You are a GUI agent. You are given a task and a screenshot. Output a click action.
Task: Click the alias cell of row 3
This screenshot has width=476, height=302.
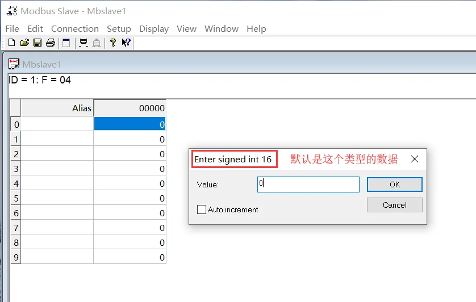coord(57,169)
